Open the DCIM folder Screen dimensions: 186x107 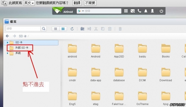click(142, 75)
